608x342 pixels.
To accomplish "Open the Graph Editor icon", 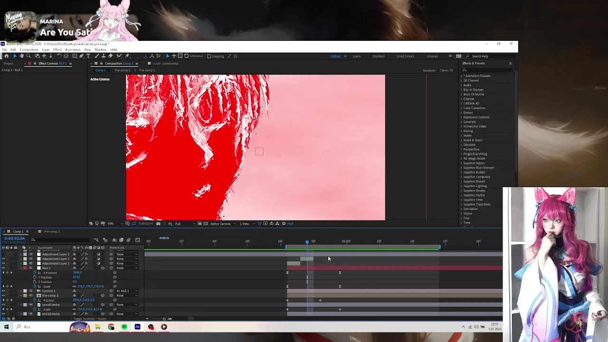I will pos(138,240).
